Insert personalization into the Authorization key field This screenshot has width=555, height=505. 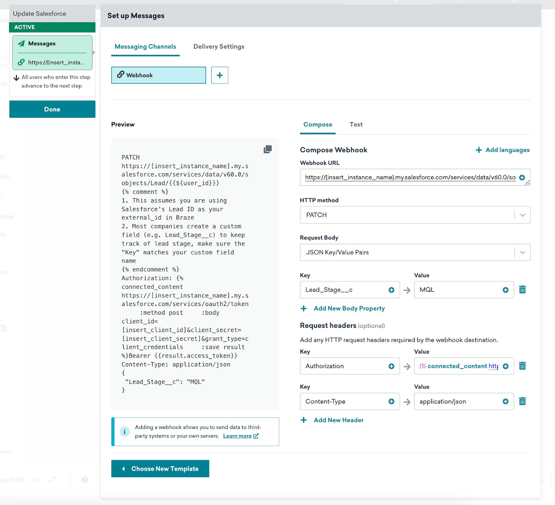click(x=391, y=366)
